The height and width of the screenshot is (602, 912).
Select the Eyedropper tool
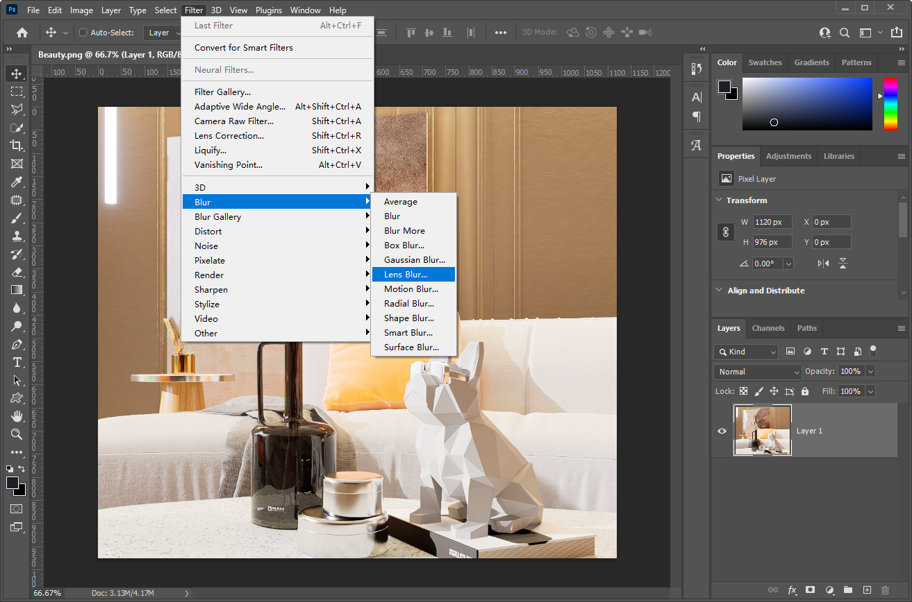tap(16, 182)
